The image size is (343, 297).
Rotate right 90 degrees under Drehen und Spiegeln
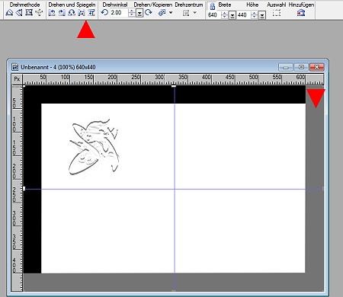[62, 13]
